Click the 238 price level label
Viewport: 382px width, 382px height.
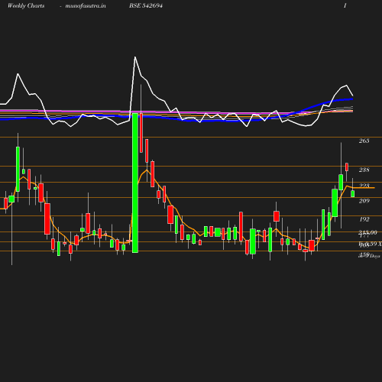click(364, 170)
